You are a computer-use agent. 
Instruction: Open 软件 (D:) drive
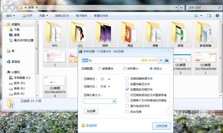[x=19, y=83]
